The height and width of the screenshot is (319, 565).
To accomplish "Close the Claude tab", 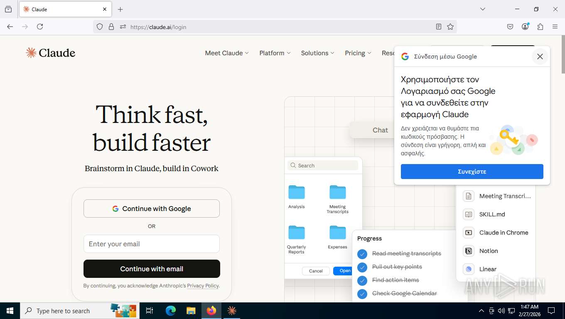I will [105, 9].
